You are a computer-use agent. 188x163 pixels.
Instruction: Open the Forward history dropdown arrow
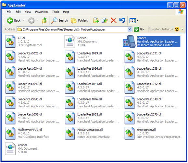coord(38,20)
